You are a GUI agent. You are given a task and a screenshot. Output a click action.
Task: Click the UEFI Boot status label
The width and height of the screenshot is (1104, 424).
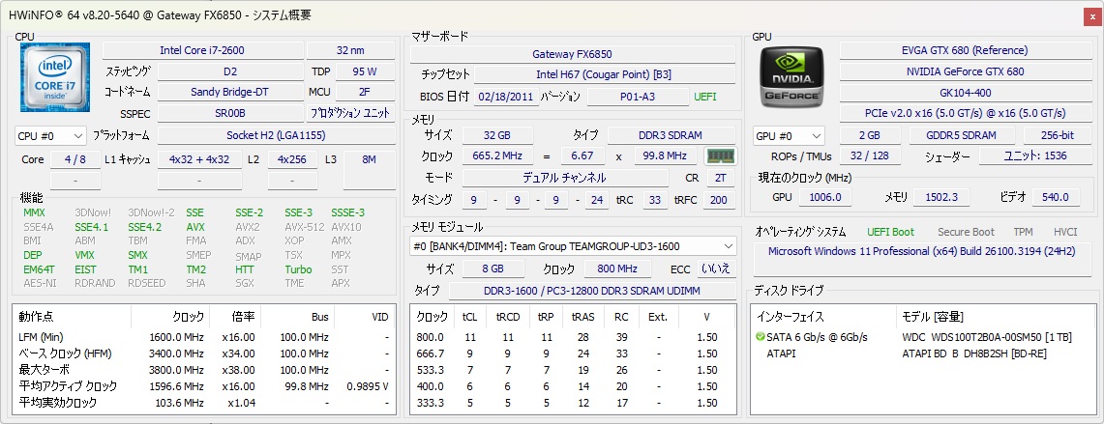(x=891, y=232)
